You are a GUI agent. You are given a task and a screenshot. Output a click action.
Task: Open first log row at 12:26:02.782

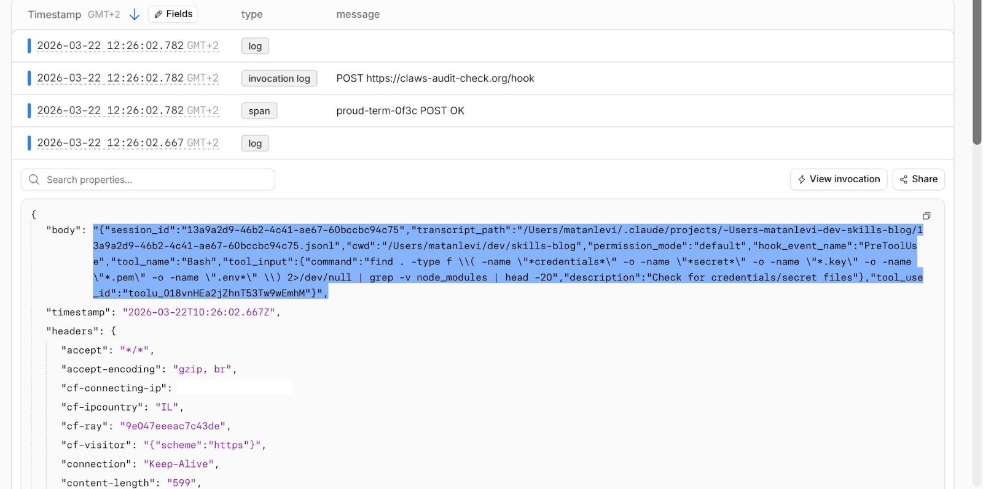tap(482, 46)
